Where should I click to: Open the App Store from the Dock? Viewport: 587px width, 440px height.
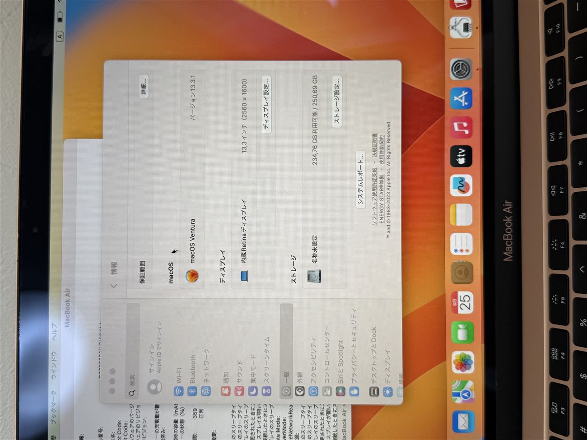pyautogui.click(x=461, y=98)
